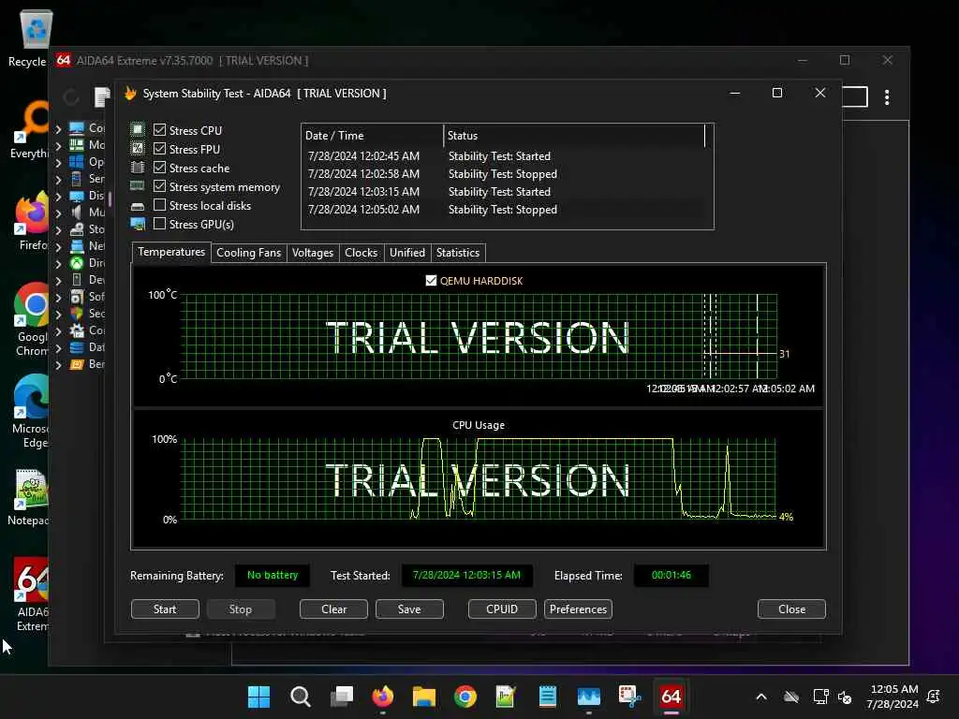This screenshot has height=719, width=959.
Task: Select the Database icon in tree
Action: (77, 347)
